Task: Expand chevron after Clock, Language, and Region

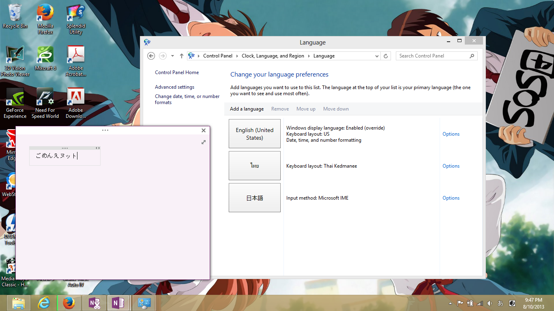Action: [x=309, y=56]
